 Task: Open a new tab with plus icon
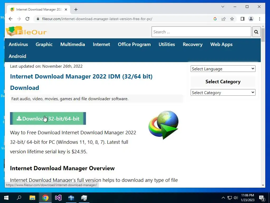(x=76, y=10)
